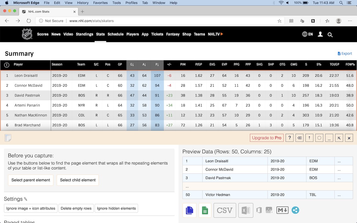Click Victor Hedman in Preview Data
Screen dimensions: 357x223
[218, 195]
